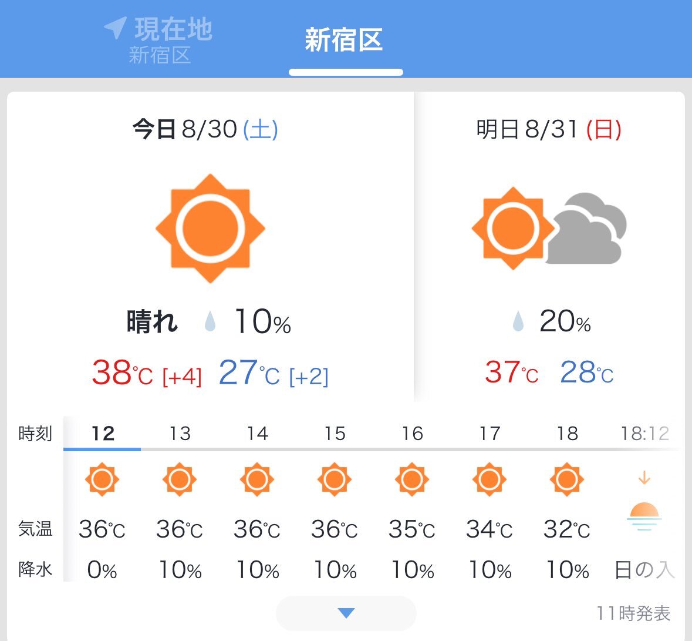Viewport: 692px width, 641px height.
Task: Tap tomorrow's sun and cloud icon
Action: (549, 229)
